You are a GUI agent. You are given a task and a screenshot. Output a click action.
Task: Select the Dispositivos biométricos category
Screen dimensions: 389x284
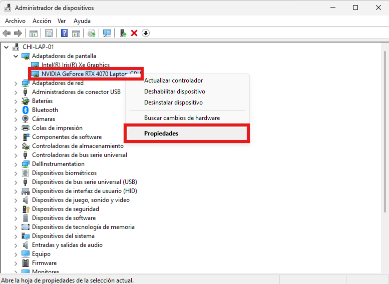coord(64,173)
